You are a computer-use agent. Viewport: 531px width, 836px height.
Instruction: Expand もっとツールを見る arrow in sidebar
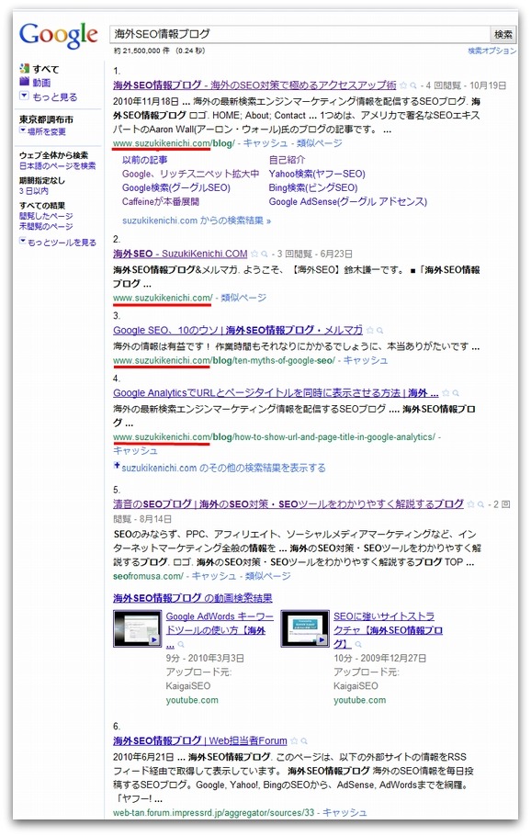click(22, 241)
